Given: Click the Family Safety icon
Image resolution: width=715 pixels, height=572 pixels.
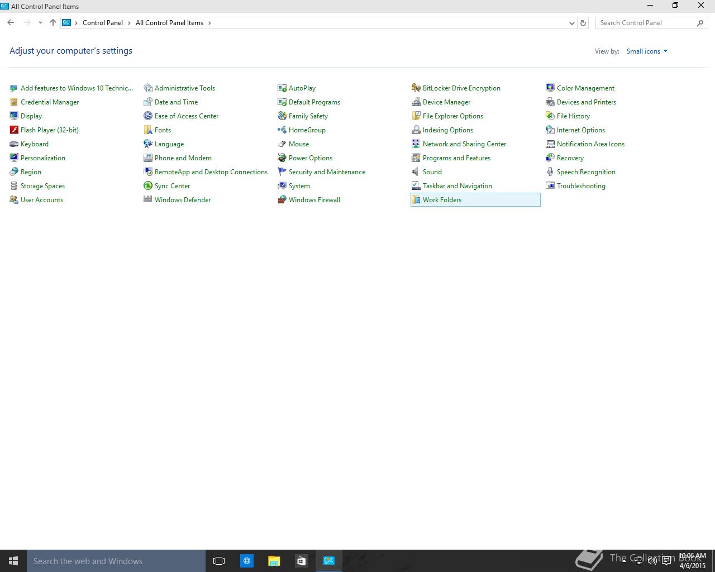Looking at the screenshot, I should pos(282,116).
